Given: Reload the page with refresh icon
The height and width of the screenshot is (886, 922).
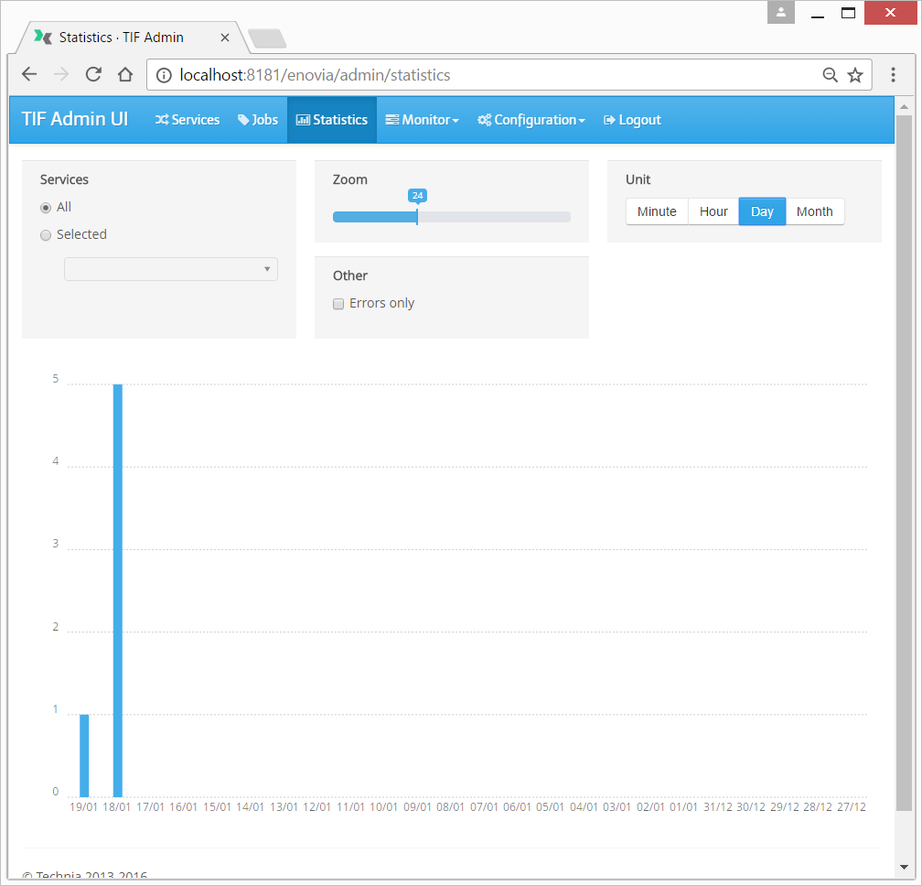Looking at the screenshot, I should (93, 75).
